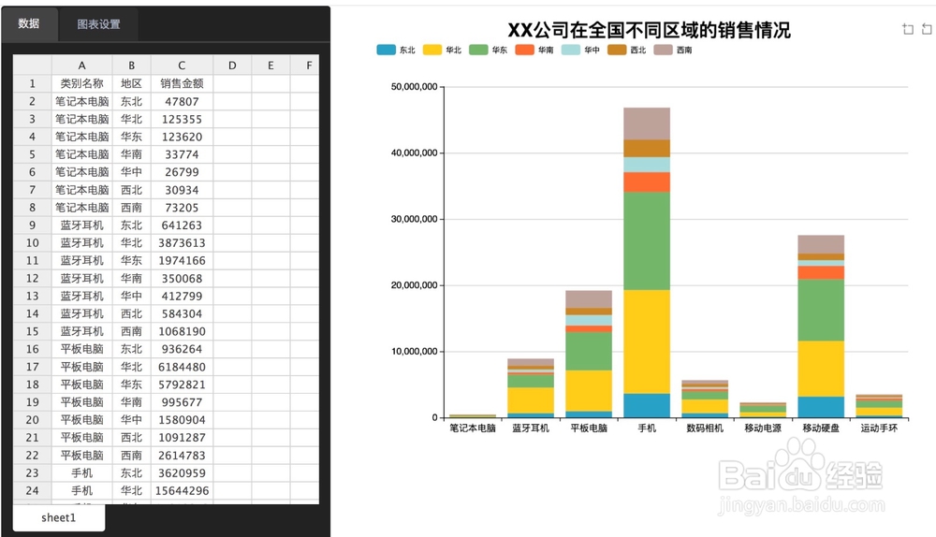936x537 pixels.
Task: Select the cell with value 2614783
Action: pos(182,456)
